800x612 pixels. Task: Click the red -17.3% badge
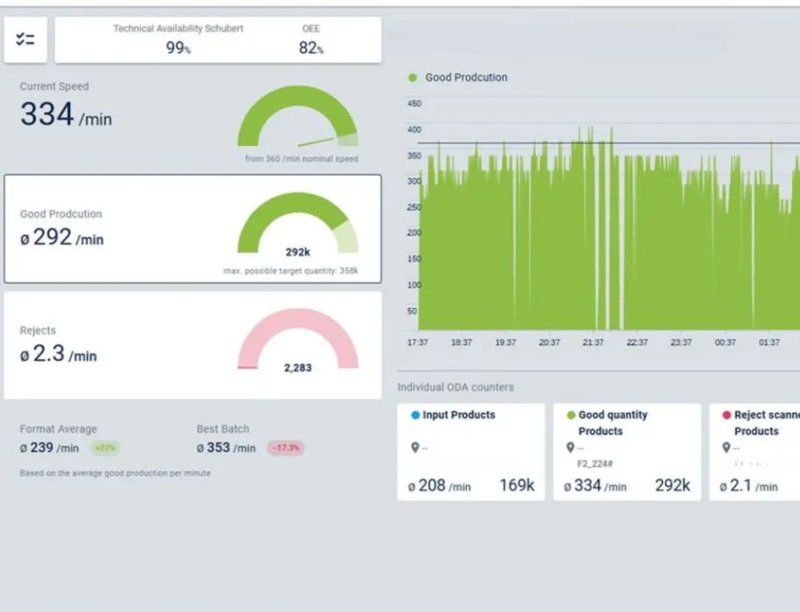tap(286, 448)
